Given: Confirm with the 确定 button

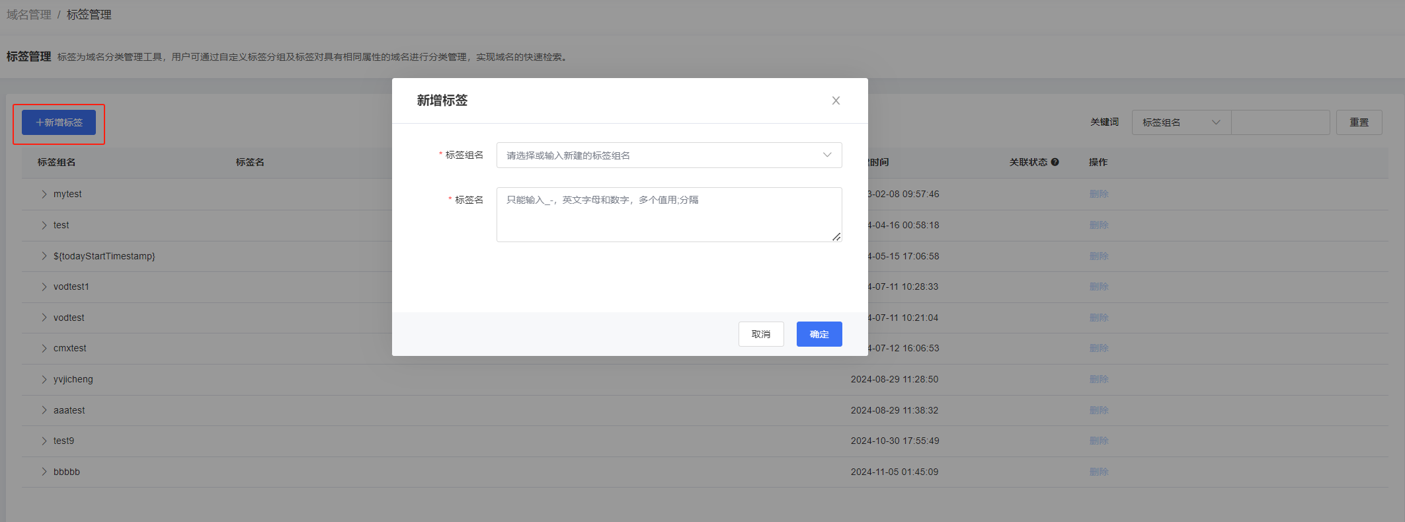Looking at the screenshot, I should (819, 334).
